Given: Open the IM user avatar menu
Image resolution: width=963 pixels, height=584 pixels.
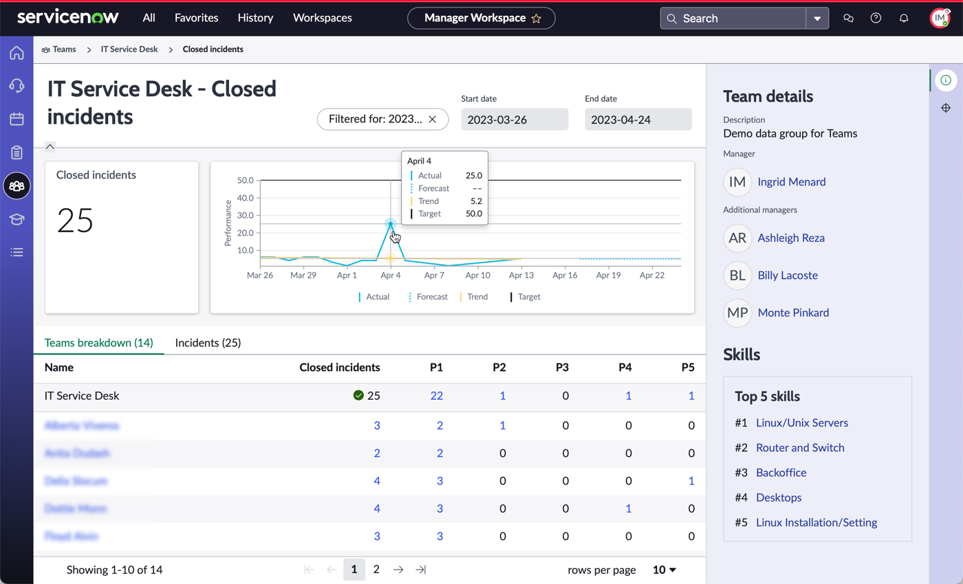Looking at the screenshot, I should coord(940,19).
